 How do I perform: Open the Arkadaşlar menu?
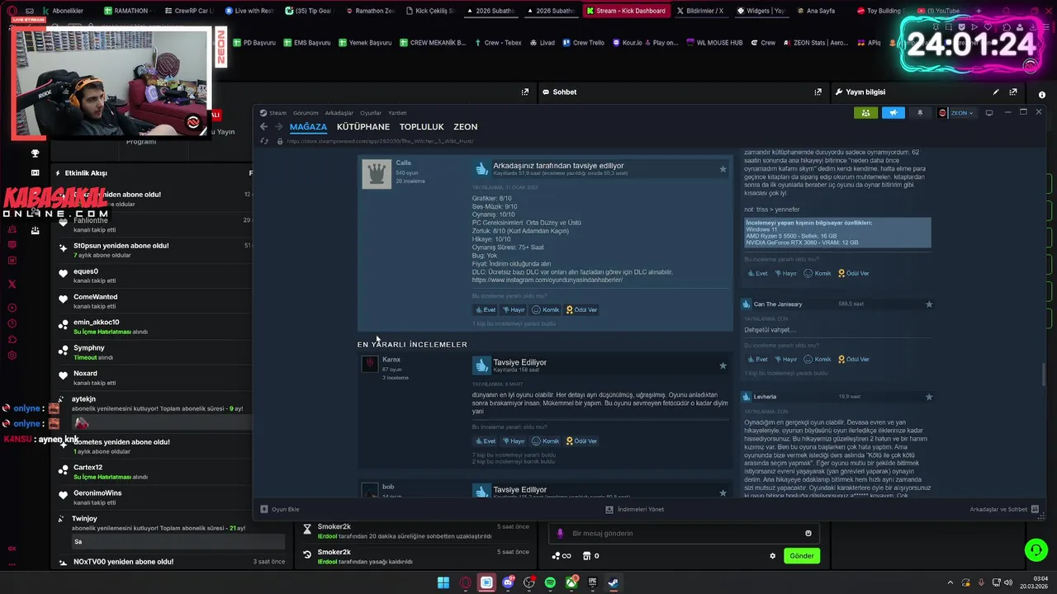pos(339,113)
